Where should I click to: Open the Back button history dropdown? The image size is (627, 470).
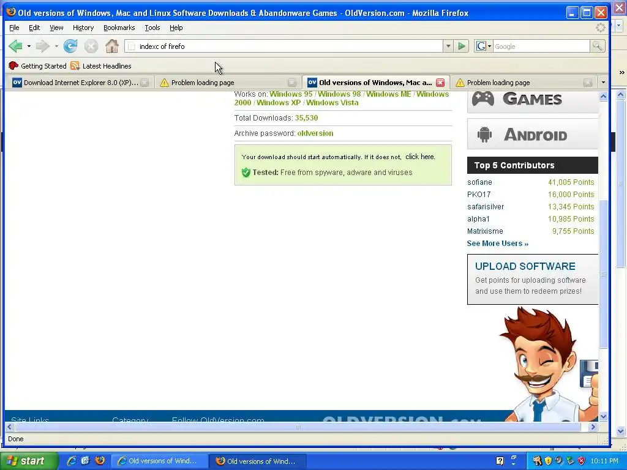[29, 47]
